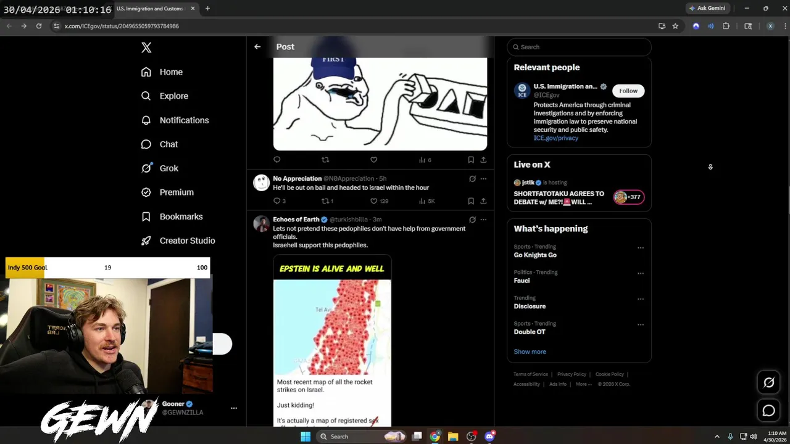Click Grok icon on Echoes of Earth post

pyautogui.click(x=472, y=220)
